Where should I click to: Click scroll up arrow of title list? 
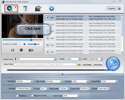(122, 15)
